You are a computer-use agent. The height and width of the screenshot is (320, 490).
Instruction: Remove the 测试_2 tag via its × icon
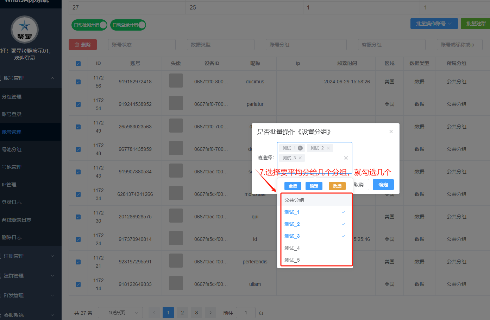[x=328, y=148]
